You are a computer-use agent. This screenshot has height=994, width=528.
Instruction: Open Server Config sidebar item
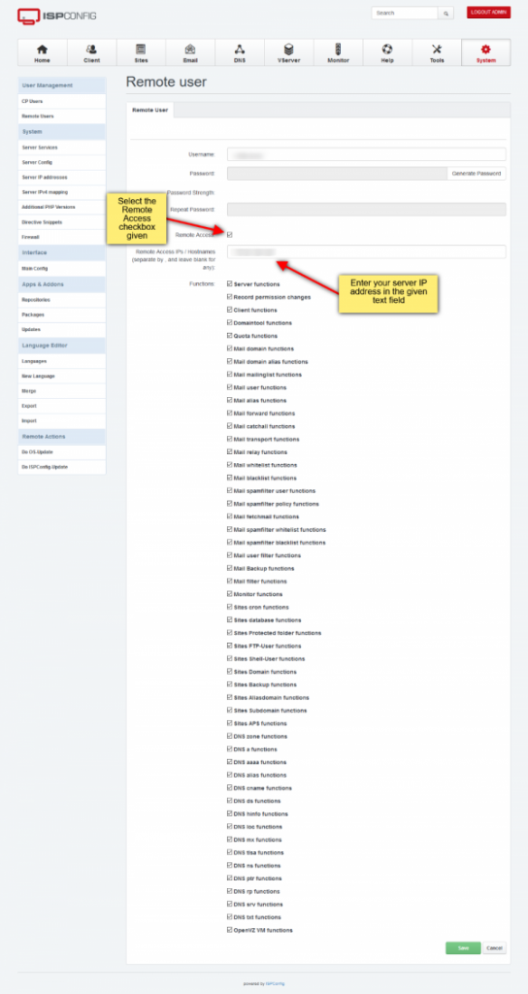point(61,162)
